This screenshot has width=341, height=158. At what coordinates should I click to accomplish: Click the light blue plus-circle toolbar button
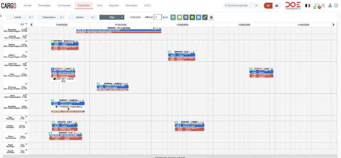[x=198, y=17]
